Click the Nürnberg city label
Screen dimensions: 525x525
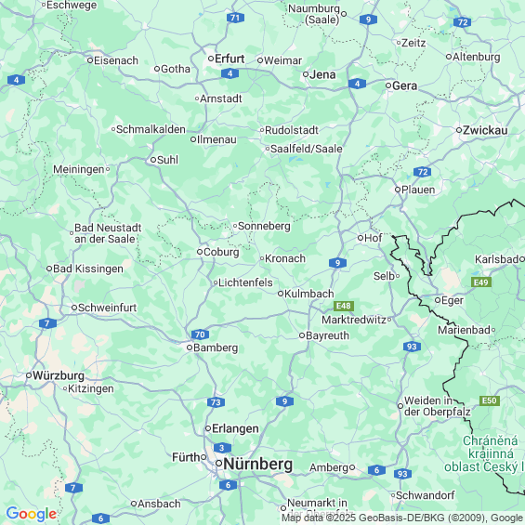point(257,464)
